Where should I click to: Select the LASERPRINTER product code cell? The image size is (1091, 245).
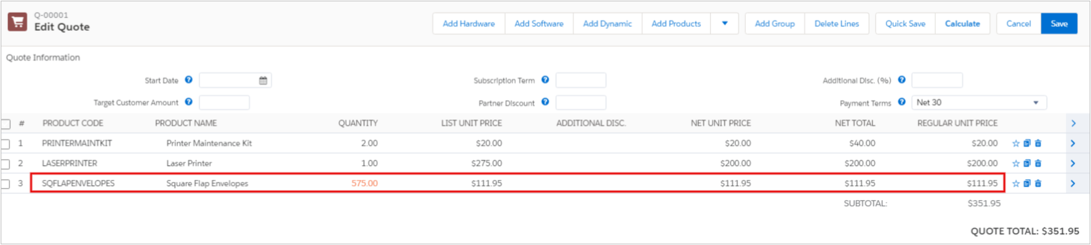point(70,163)
